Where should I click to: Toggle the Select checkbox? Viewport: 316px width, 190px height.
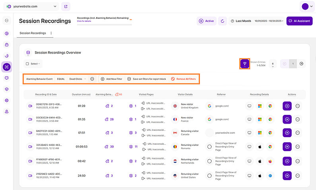27,64
